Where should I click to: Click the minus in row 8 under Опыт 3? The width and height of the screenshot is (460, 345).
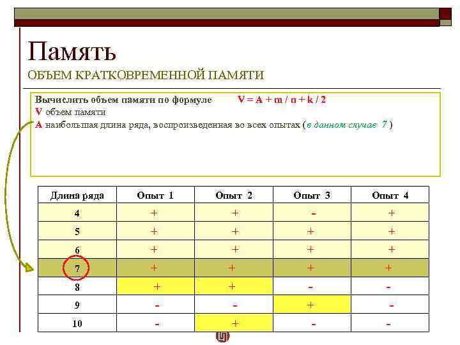[310, 287]
